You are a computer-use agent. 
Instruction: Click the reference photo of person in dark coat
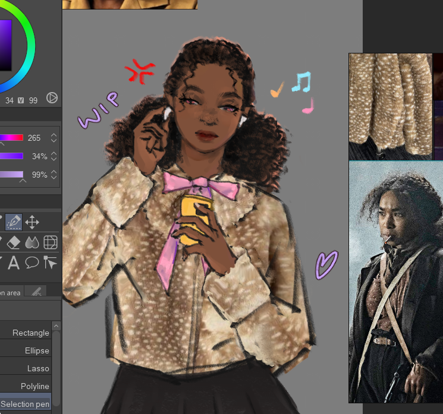click(396, 282)
